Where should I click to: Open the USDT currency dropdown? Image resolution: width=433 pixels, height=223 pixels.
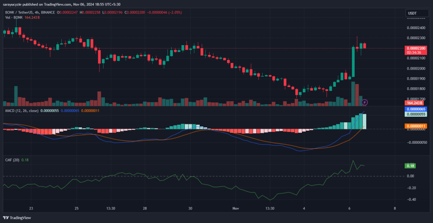411,13
